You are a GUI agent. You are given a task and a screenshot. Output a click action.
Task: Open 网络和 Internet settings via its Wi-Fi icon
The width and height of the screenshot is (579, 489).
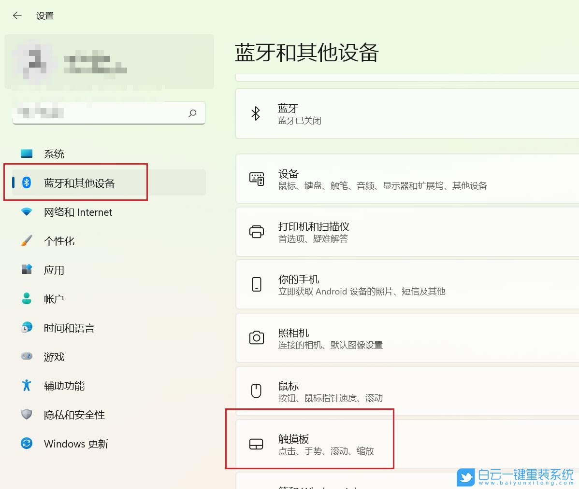click(x=27, y=212)
